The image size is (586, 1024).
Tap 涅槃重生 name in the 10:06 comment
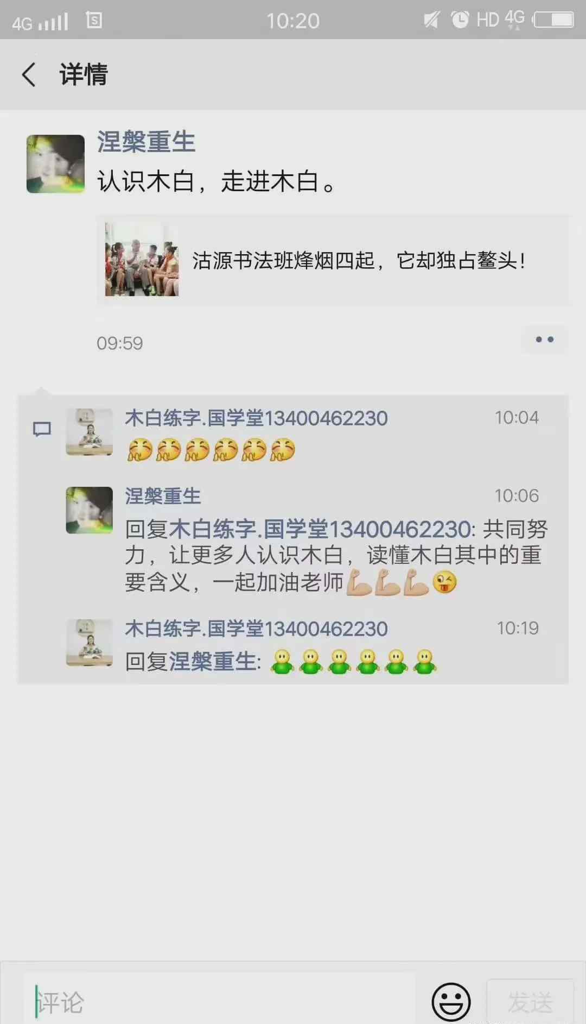[163, 496]
